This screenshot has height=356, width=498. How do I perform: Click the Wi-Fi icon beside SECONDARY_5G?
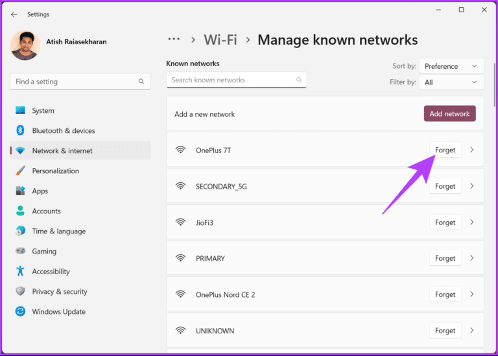(x=181, y=186)
